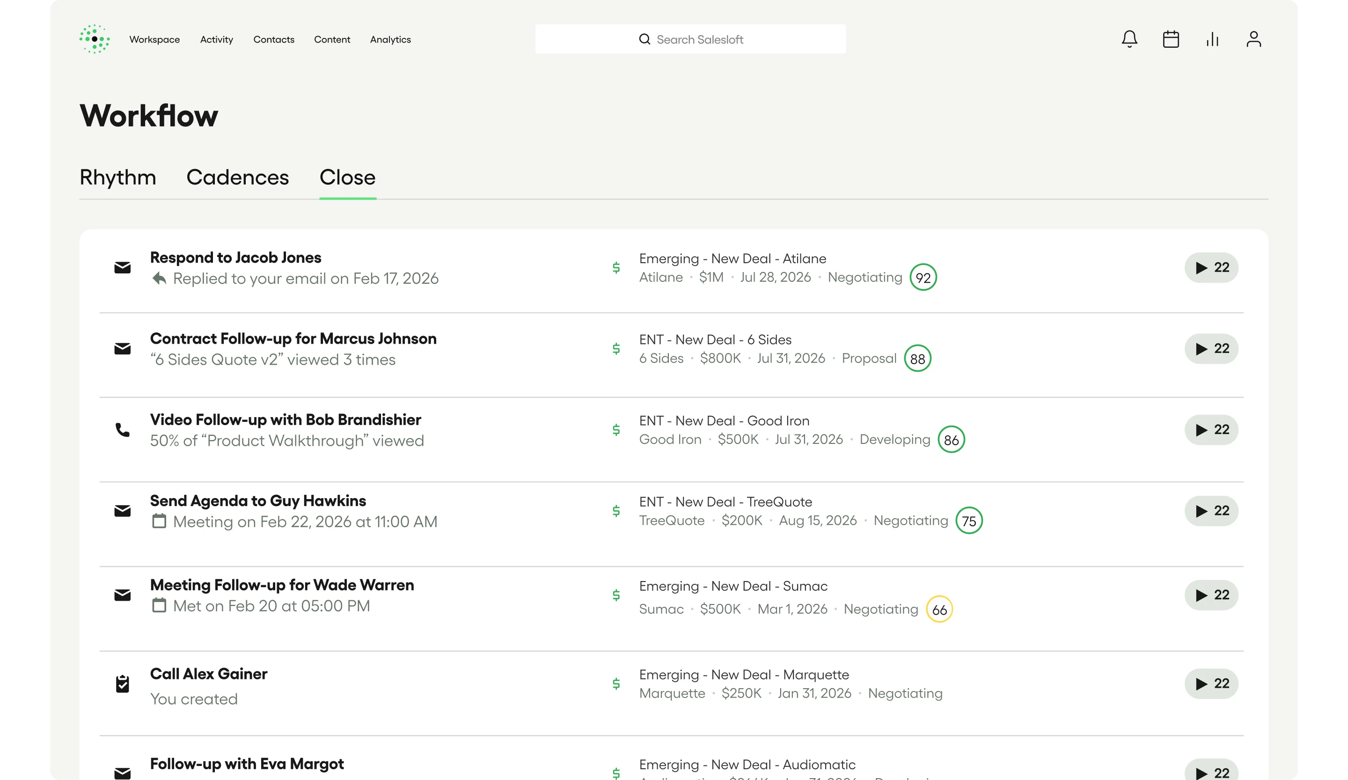Open the ENT - New Deal - Good Iron link

coord(724,421)
